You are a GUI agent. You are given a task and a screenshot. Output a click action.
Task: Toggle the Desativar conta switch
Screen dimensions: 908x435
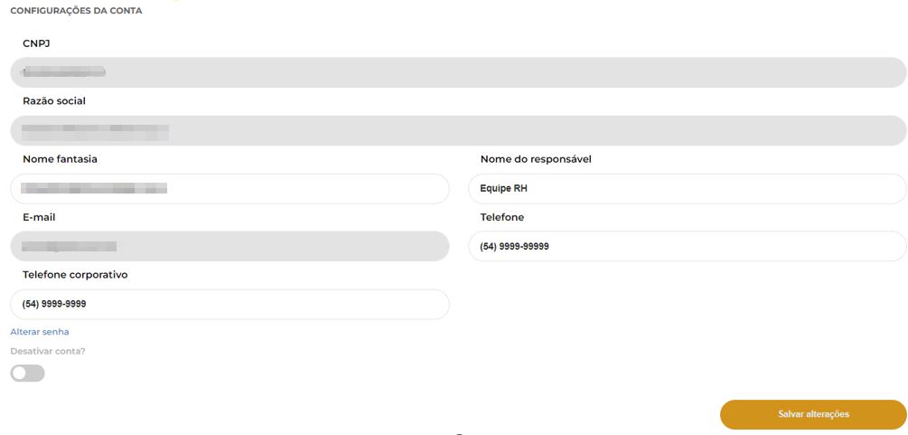tap(27, 373)
